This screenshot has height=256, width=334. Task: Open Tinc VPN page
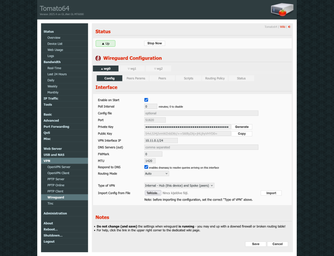point(51,203)
